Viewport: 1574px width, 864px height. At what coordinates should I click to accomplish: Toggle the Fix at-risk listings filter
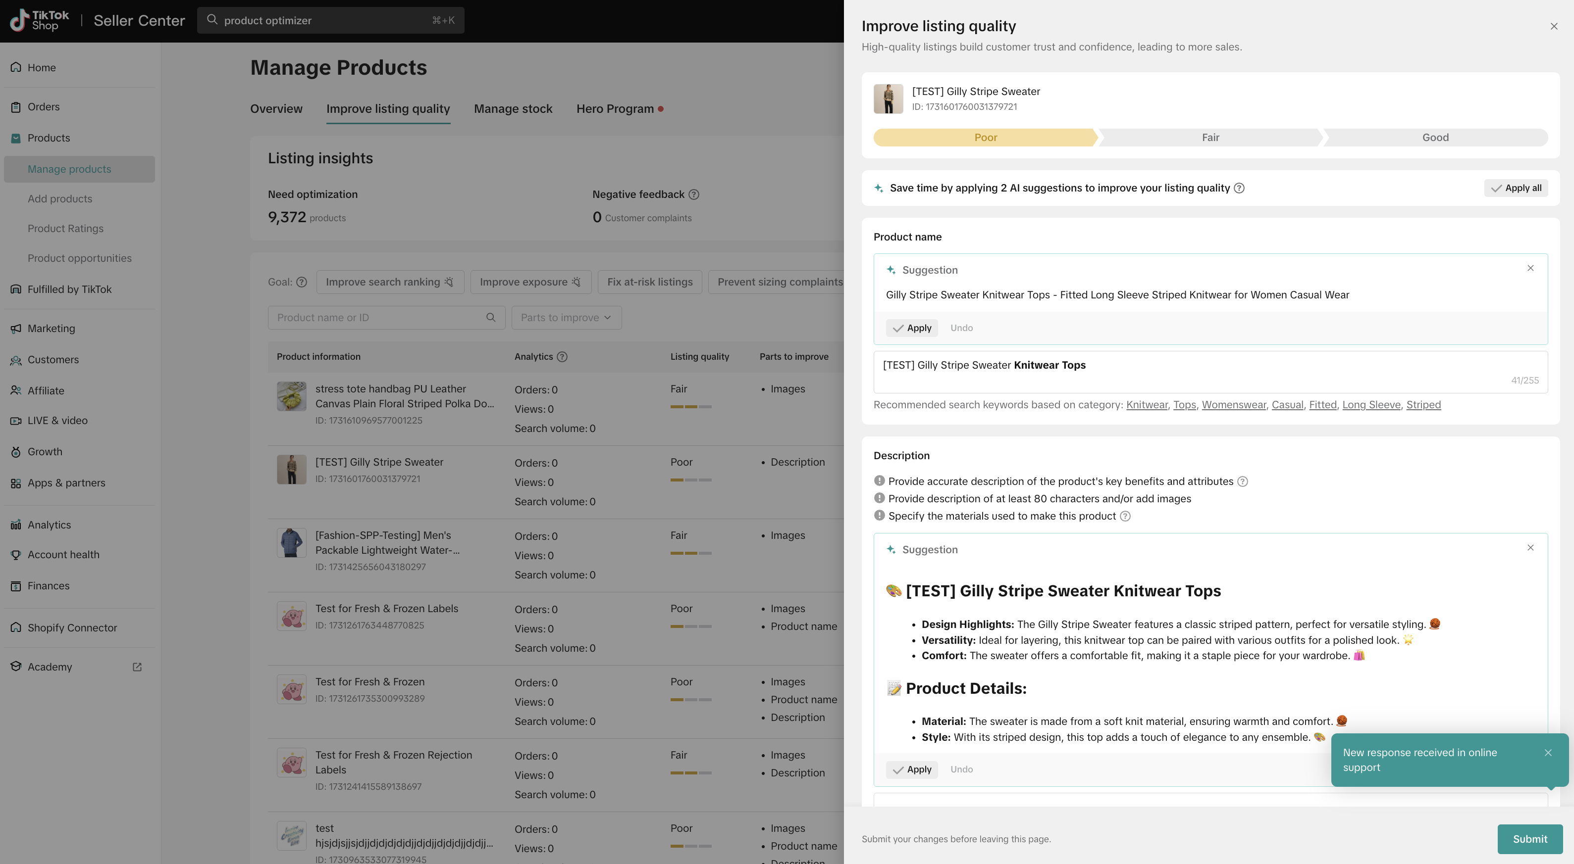(649, 282)
